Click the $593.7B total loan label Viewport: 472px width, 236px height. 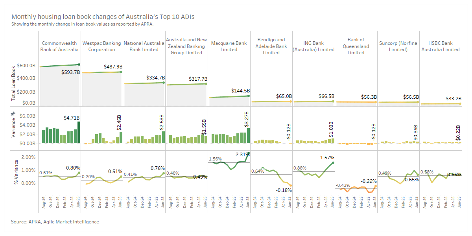point(71,72)
